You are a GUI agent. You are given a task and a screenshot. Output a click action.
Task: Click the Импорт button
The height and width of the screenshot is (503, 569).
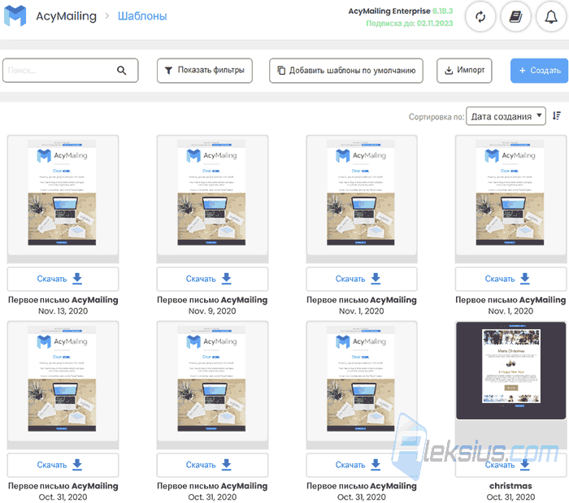(464, 71)
